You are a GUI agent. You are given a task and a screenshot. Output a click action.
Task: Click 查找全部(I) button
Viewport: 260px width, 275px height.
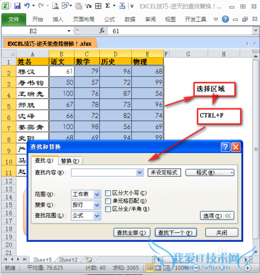[x=132, y=233]
